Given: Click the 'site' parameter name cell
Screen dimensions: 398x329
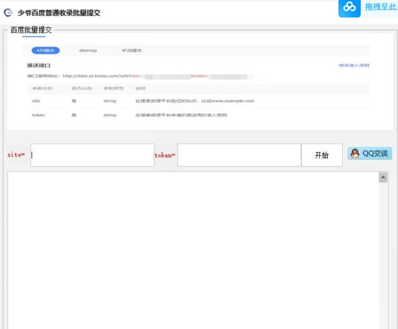Looking at the screenshot, I should pos(36,101).
